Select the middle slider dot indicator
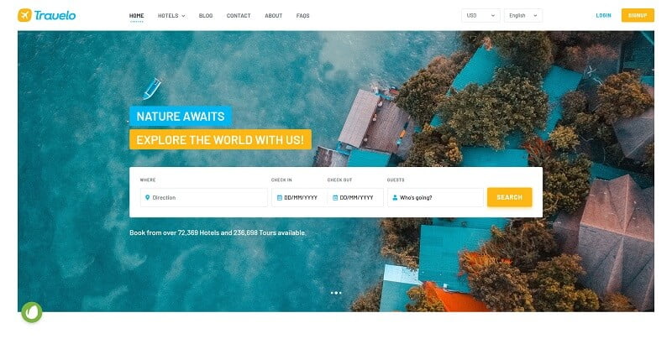Image resolution: width=672 pixels, height=344 pixels. (336, 293)
